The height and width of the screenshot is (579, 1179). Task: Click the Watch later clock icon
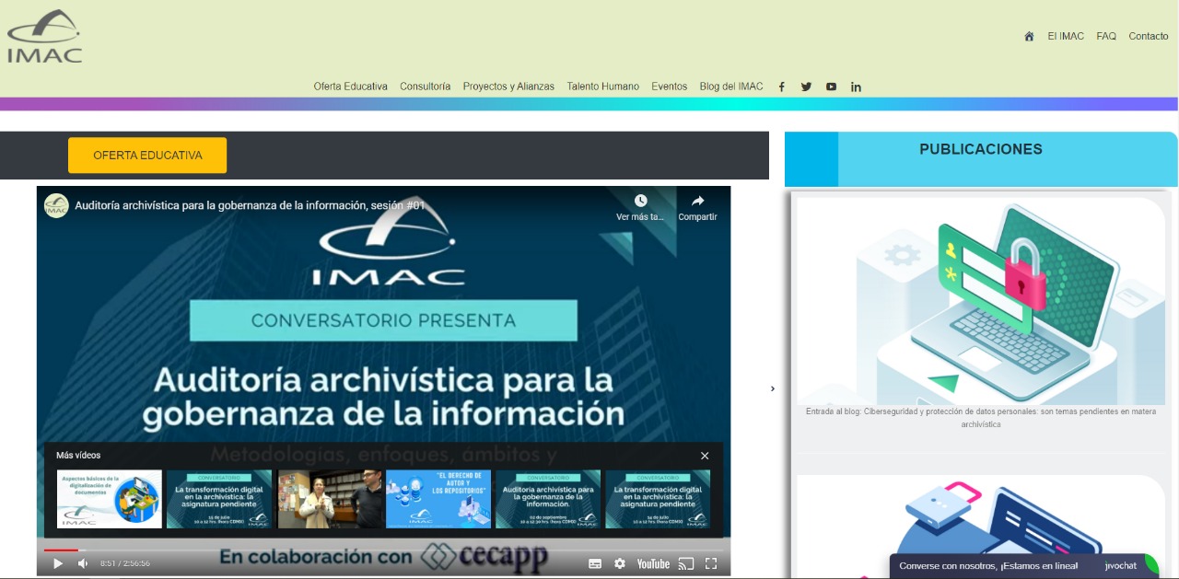click(x=640, y=201)
